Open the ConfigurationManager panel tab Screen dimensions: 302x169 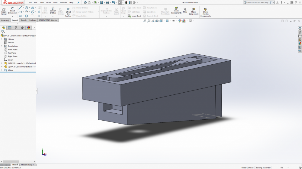(16, 28)
